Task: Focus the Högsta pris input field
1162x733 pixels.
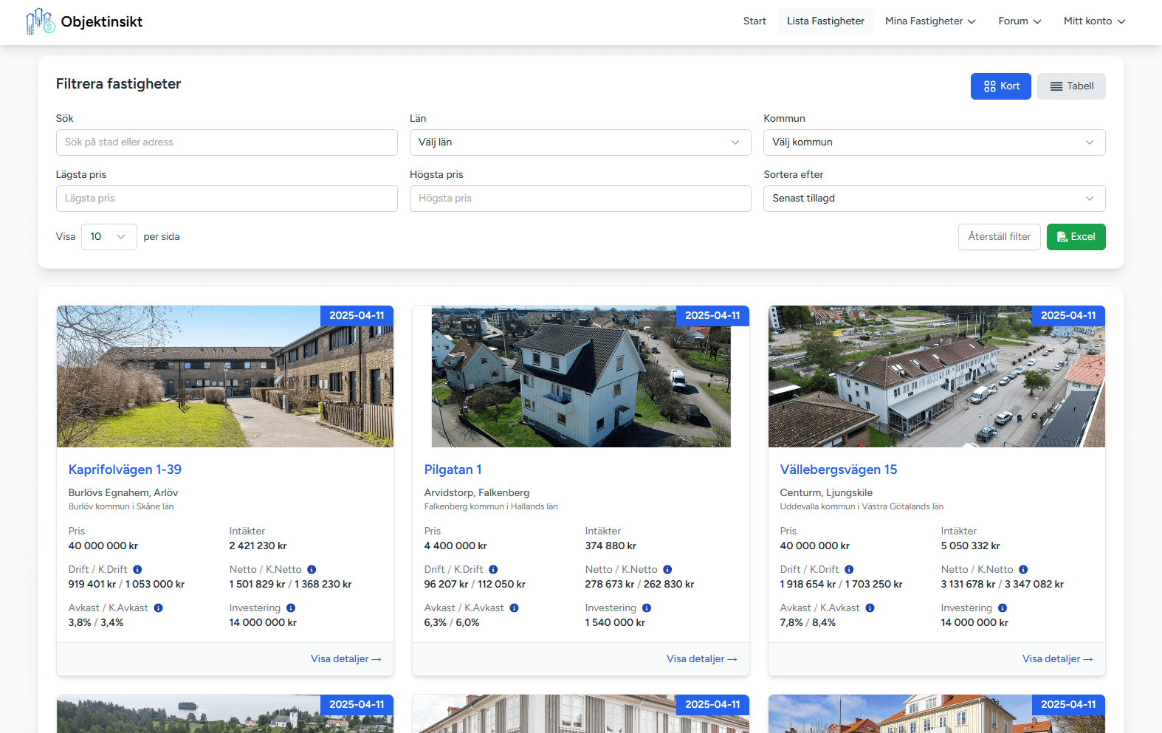Action: point(580,199)
